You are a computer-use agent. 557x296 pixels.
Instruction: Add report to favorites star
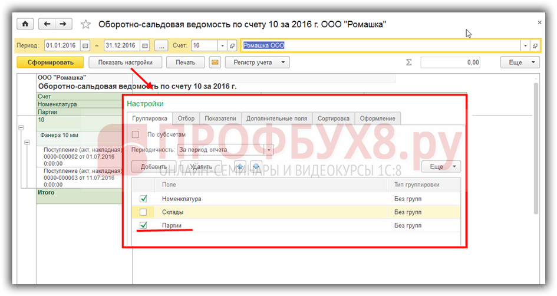pos(85,25)
